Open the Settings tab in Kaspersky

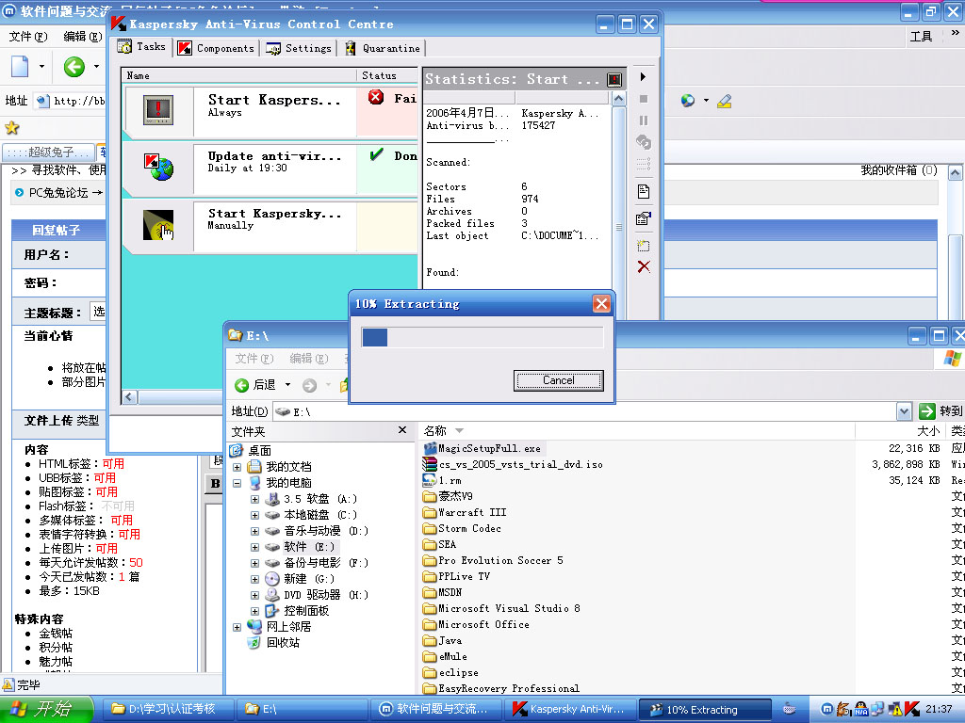click(x=299, y=48)
